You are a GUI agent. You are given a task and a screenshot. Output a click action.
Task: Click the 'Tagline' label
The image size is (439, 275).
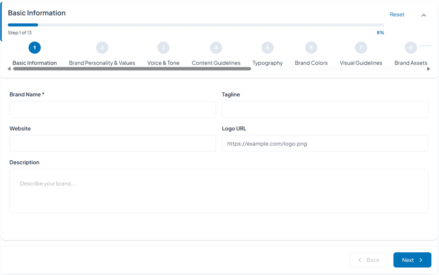pyautogui.click(x=231, y=95)
